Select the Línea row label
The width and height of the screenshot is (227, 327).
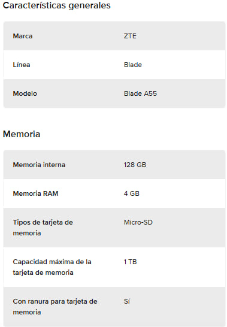point(22,65)
